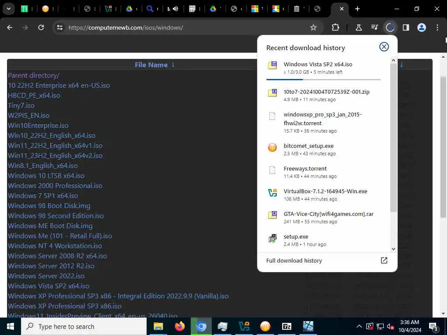Click the VirtualBox installer file icon
Viewport: 447px width, 335px height.
pyautogui.click(x=272, y=193)
